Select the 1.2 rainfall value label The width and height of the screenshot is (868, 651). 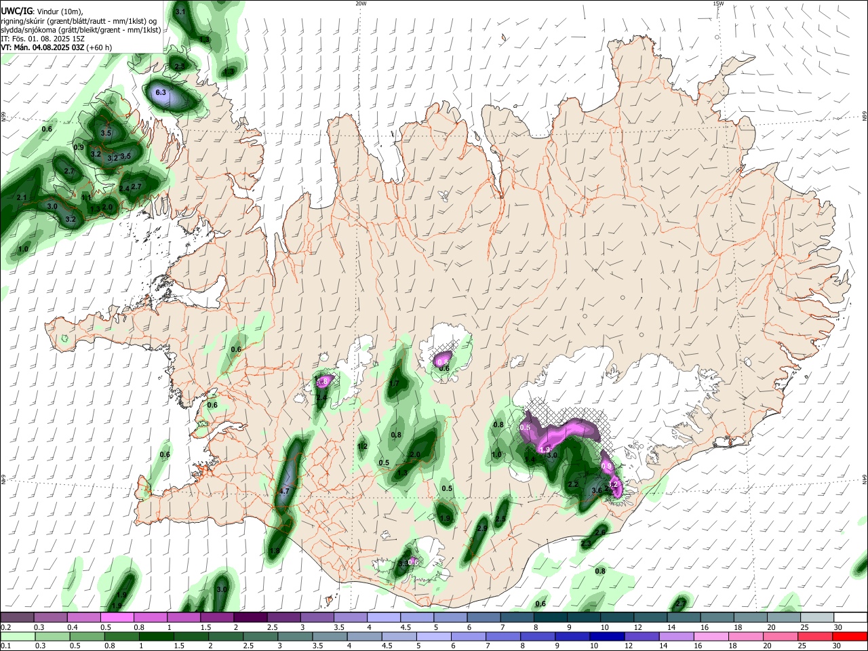pos(363,446)
